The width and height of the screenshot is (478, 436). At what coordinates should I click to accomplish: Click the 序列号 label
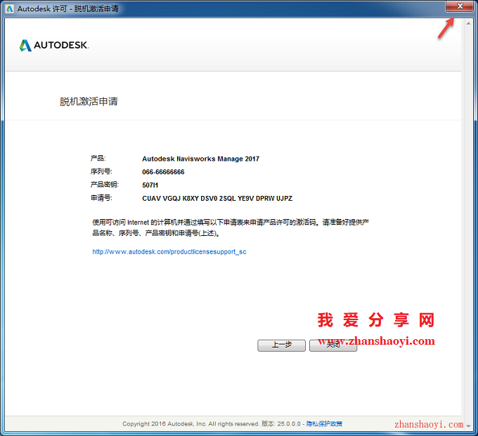tap(101, 171)
